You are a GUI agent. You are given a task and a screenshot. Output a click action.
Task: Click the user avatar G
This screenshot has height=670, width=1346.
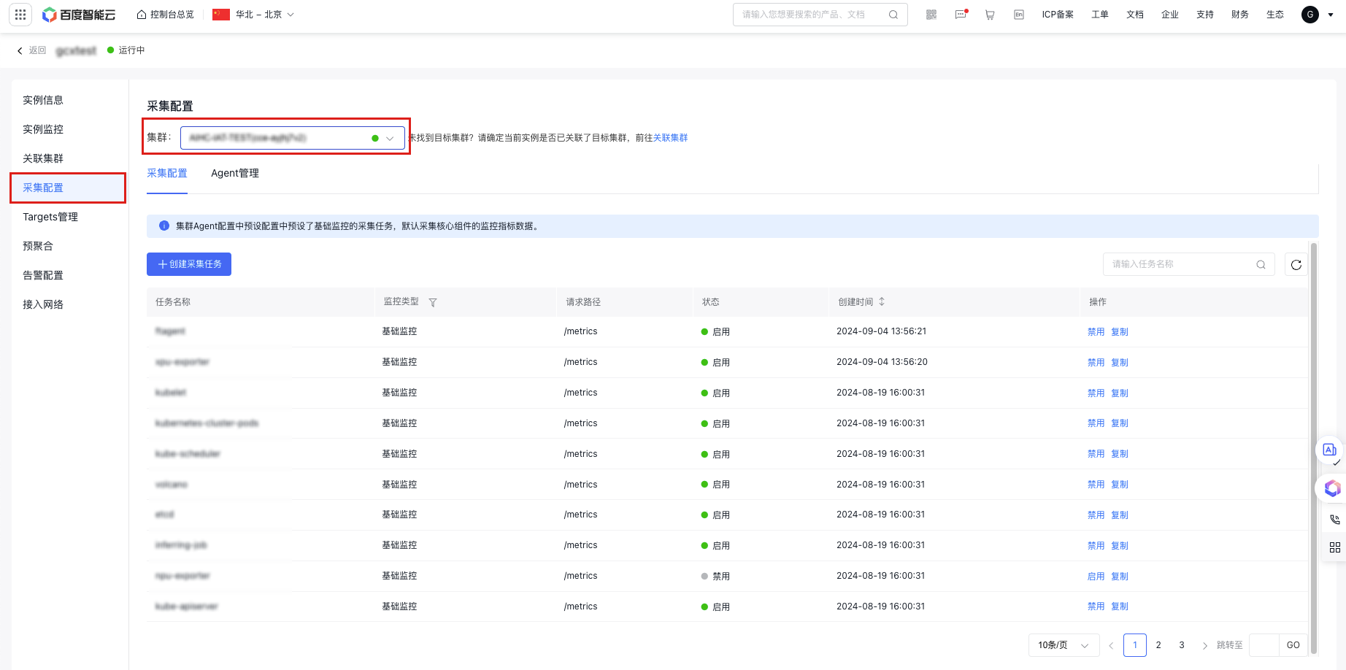(x=1310, y=15)
